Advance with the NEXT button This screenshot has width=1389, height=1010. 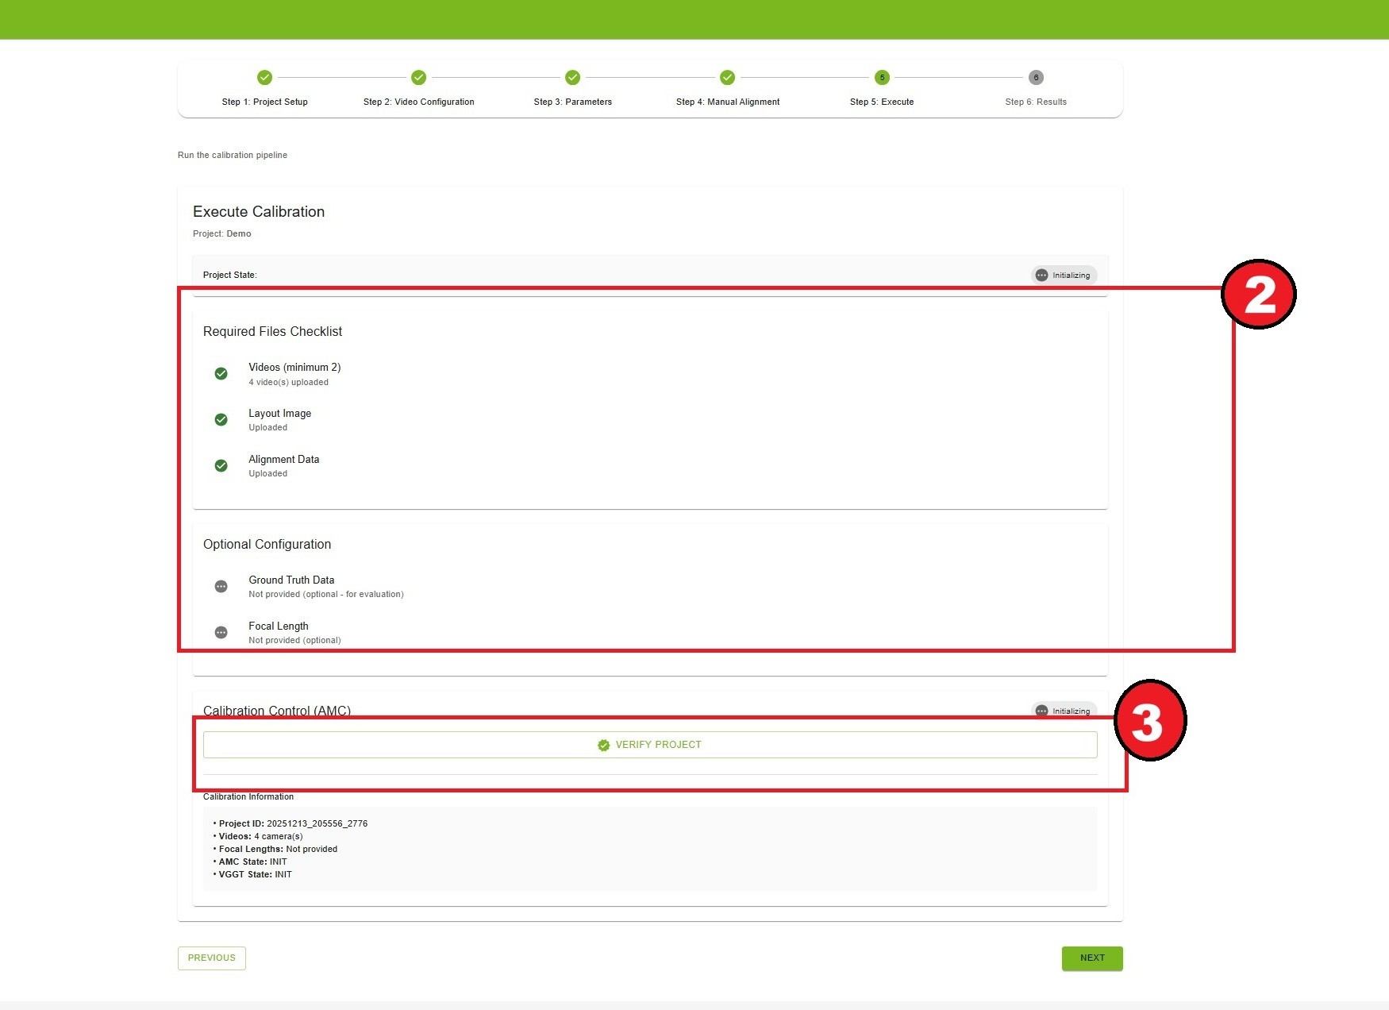1092,958
